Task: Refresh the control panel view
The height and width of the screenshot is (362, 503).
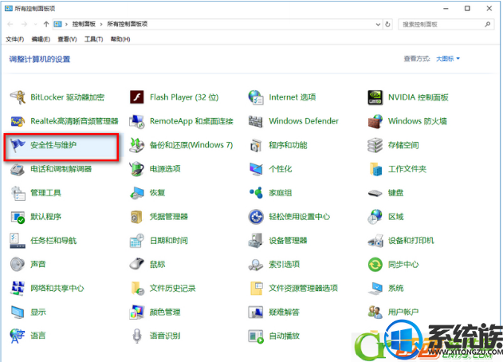Action: click(x=388, y=25)
